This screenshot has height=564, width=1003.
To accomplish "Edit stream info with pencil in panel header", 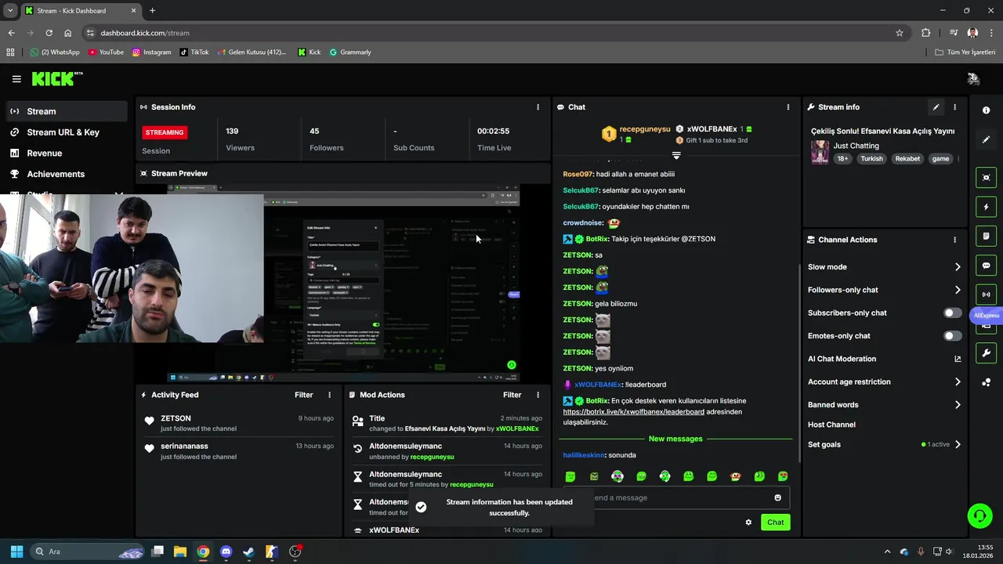I will point(936,107).
